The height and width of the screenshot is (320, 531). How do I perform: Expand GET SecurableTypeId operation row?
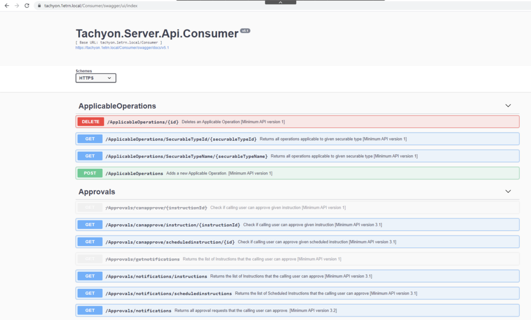click(297, 139)
